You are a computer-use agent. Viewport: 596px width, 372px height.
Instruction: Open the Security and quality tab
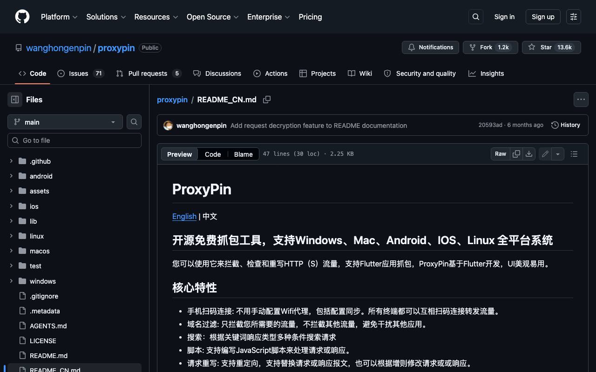pyautogui.click(x=420, y=73)
